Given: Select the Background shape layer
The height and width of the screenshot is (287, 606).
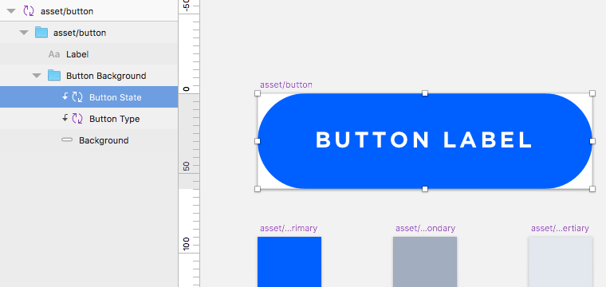Looking at the screenshot, I should [x=89, y=140].
